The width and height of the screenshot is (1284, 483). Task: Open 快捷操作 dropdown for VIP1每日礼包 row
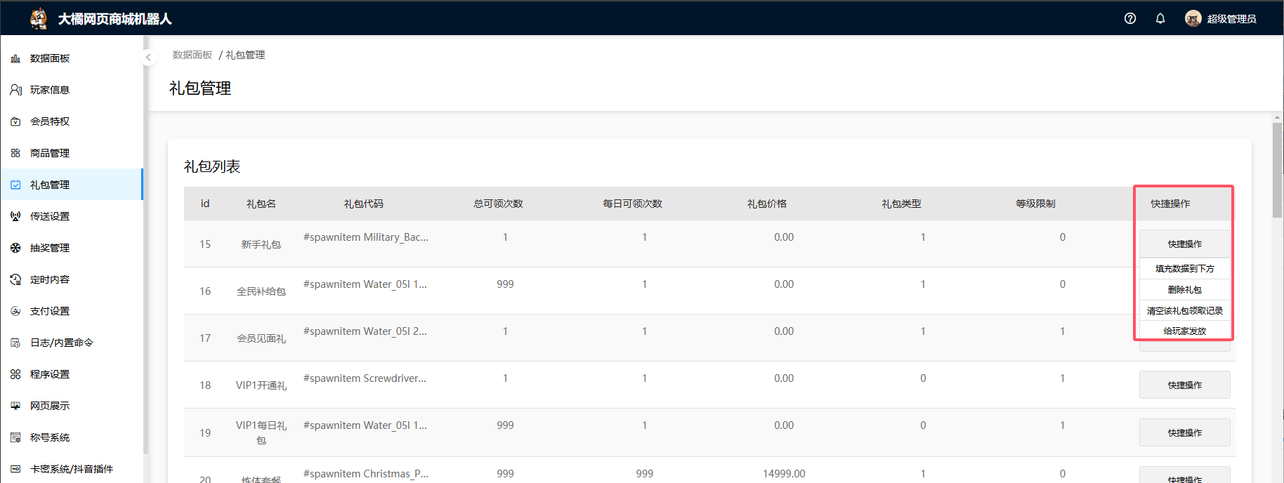(1184, 432)
